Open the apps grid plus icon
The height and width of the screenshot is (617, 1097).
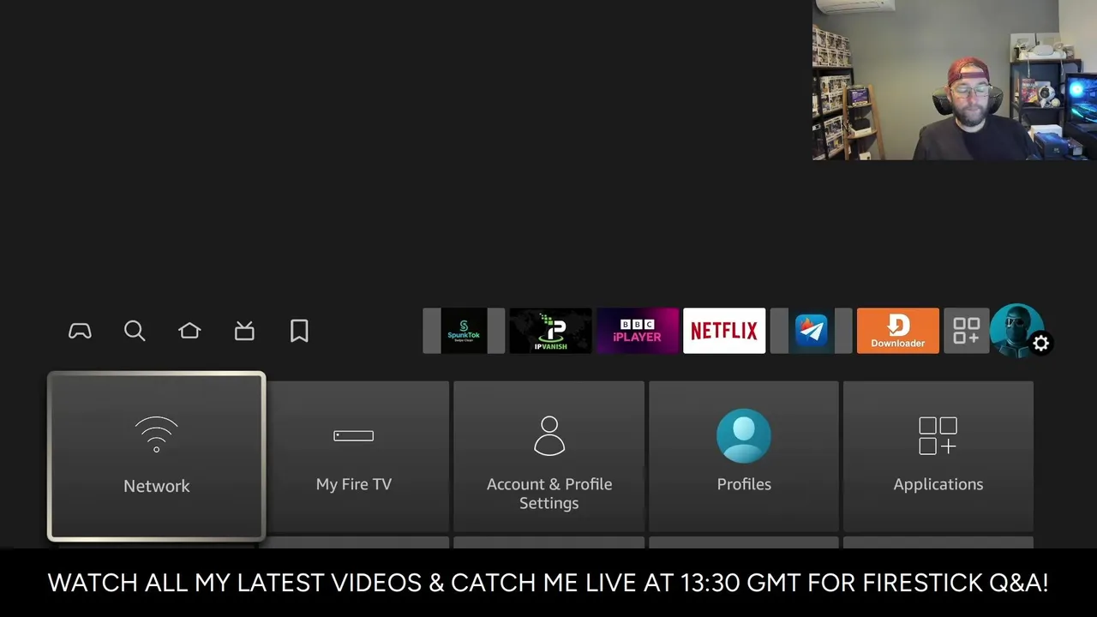[x=967, y=331]
